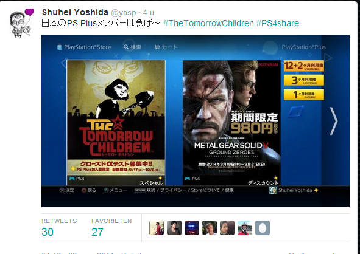
Task: Open the #TheTomorrowChildren hashtag link
Action: point(208,23)
